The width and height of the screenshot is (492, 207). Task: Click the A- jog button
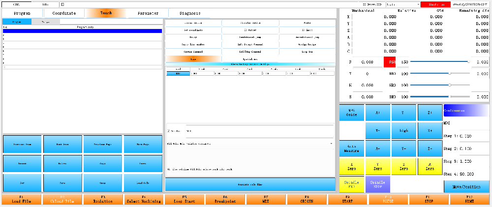pos(378,148)
